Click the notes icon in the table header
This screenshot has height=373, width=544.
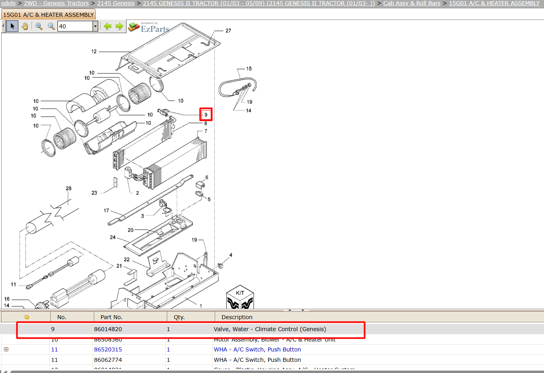pyautogui.click(x=27, y=317)
